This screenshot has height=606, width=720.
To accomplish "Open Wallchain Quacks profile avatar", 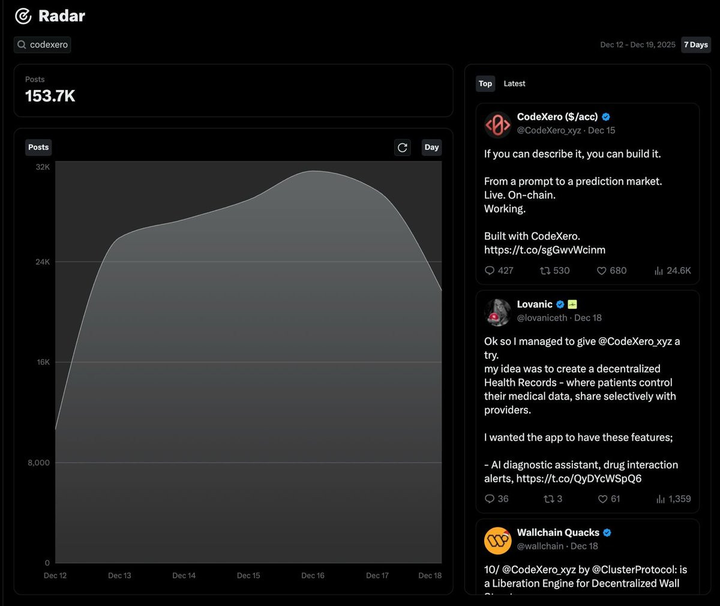I will coord(497,541).
